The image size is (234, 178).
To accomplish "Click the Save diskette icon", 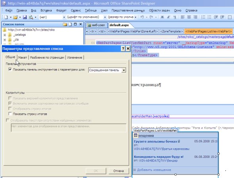I will pyautogui.click(x=25, y=17).
